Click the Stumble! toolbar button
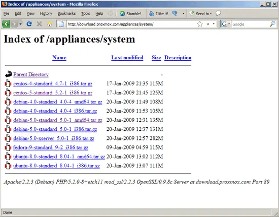Image resolution: width=279 pixels, height=217 pixels. (130, 14)
